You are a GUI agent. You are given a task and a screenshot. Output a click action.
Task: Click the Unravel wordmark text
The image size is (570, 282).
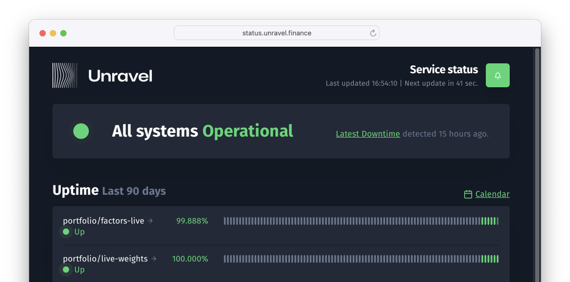pyautogui.click(x=120, y=76)
